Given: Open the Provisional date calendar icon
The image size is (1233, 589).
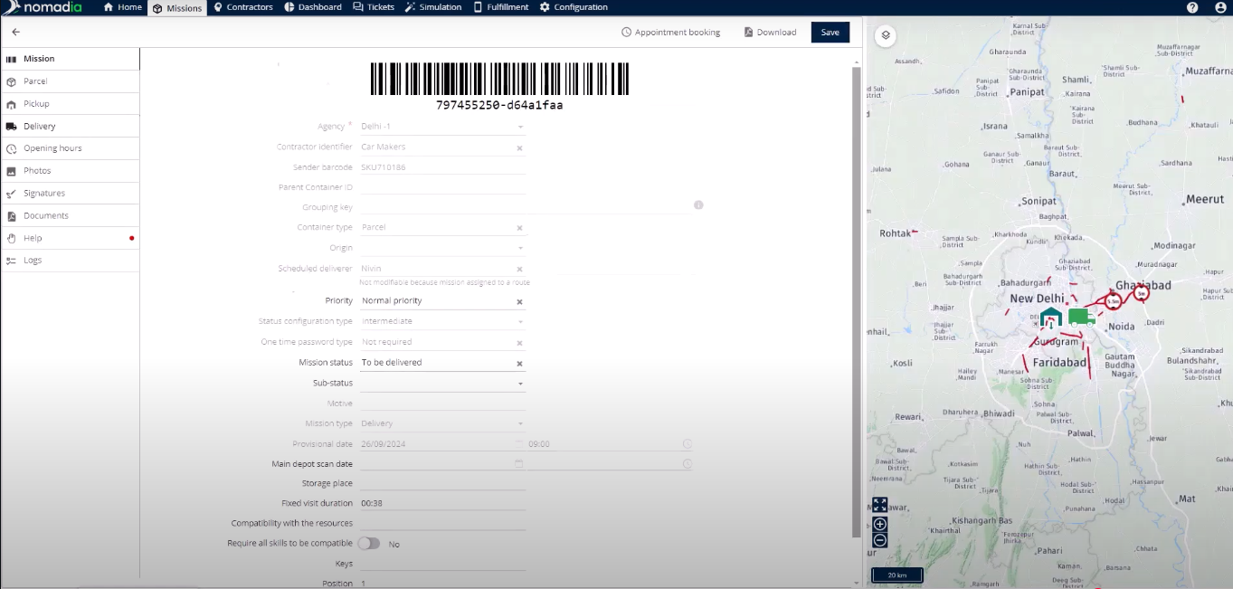Looking at the screenshot, I should click(x=519, y=444).
